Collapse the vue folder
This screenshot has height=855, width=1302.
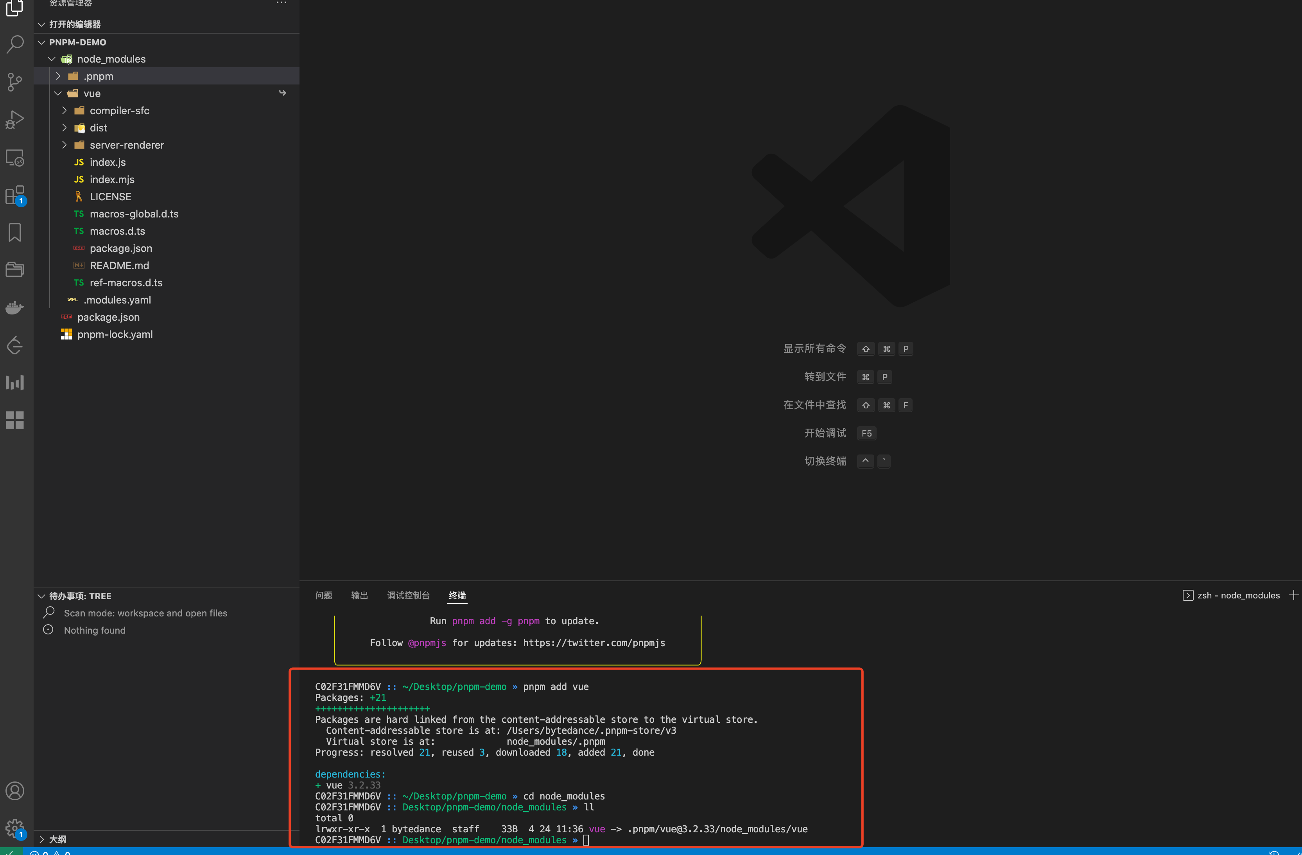click(58, 93)
